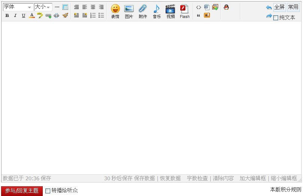Select the 常用 editor mode tab
This screenshot has height=196, width=304.
point(293,7)
